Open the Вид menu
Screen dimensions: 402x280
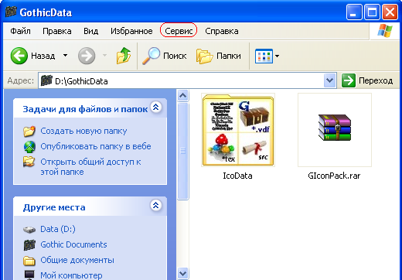90,31
